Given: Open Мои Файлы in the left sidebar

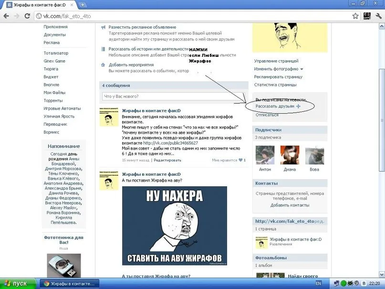Looking at the screenshot, I should [x=54, y=93].
